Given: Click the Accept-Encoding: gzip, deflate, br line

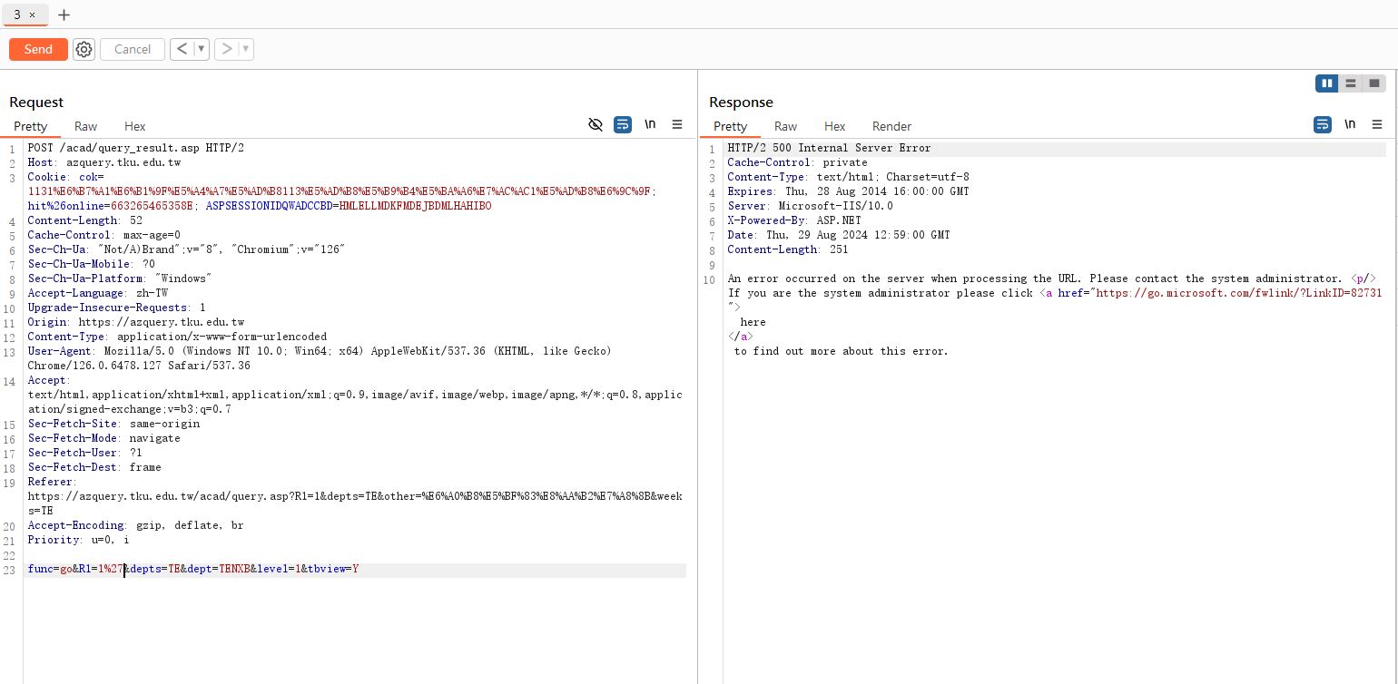Looking at the screenshot, I should coord(135,525).
